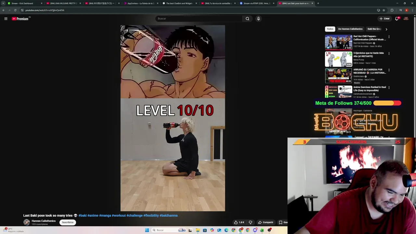The image size is (416, 234).
Task: Close the Stream - Kick Dashboard tab
Action: [42, 3]
